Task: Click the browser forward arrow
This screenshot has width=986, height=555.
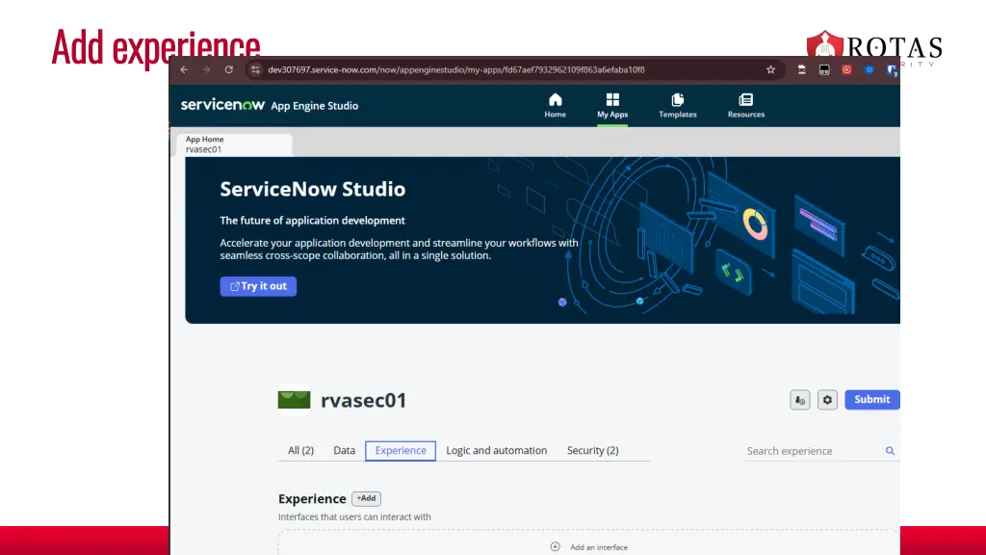Action: click(x=206, y=69)
